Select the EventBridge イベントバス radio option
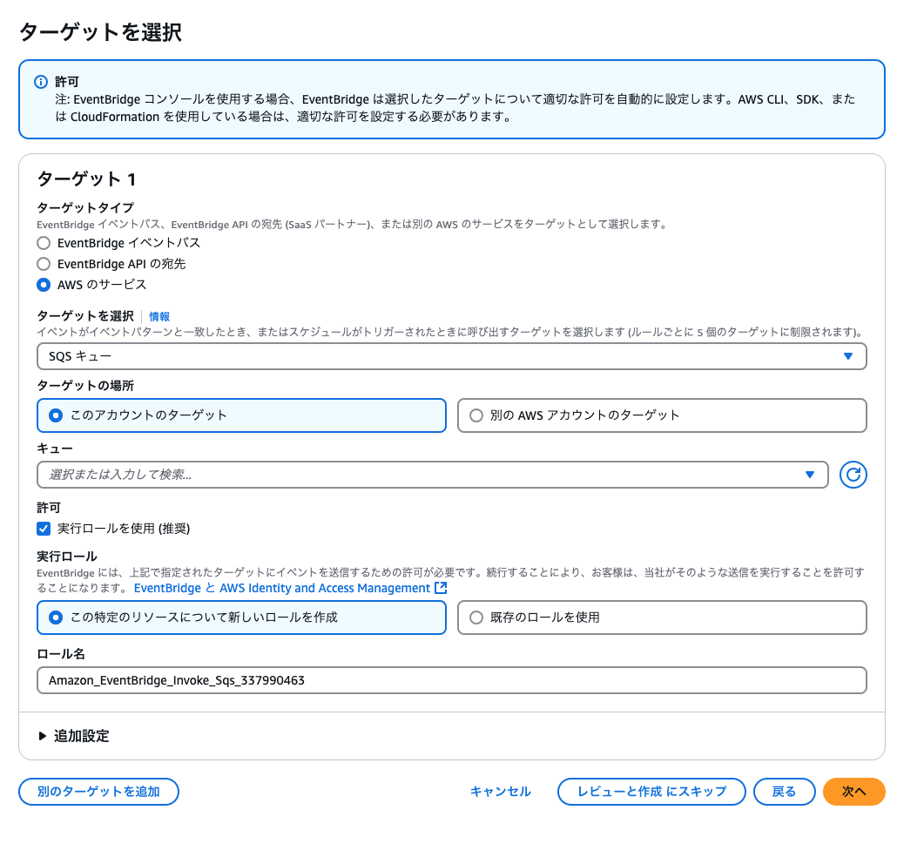This screenshot has width=897, height=864. [x=44, y=243]
